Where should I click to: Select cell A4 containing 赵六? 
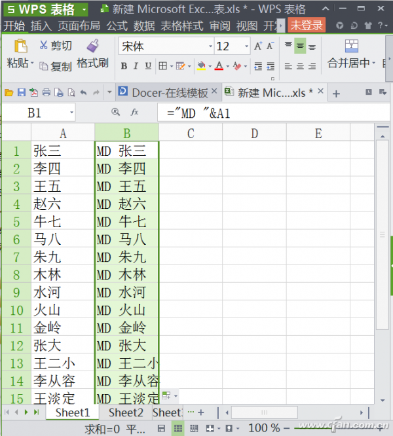point(63,204)
